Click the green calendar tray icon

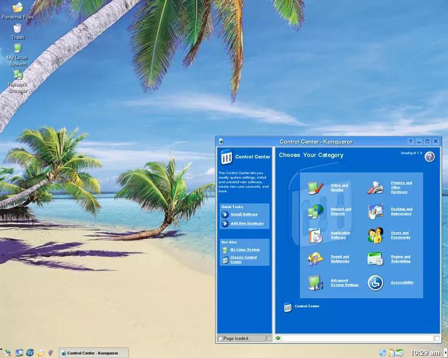tap(400, 353)
